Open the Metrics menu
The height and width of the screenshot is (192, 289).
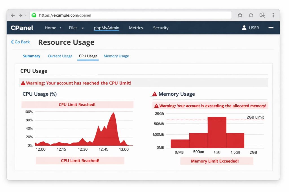pos(136,28)
